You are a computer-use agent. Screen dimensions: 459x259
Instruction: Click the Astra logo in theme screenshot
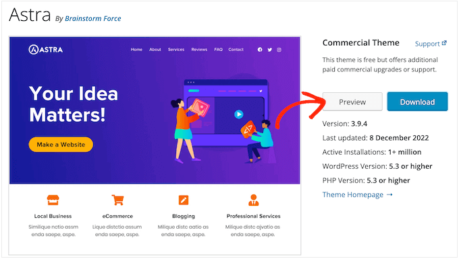pos(46,50)
